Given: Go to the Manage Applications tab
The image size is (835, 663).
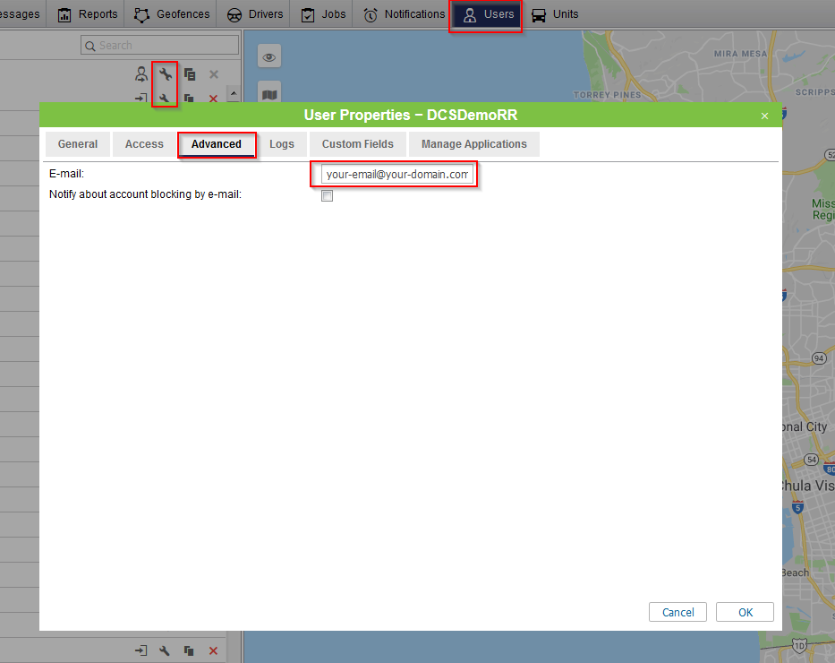Looking at the screenshot, I should coord(474,144).
